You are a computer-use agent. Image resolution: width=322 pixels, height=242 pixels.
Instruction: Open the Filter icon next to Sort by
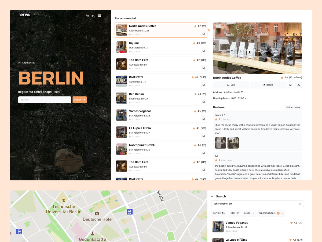click(x=237, y=213)
